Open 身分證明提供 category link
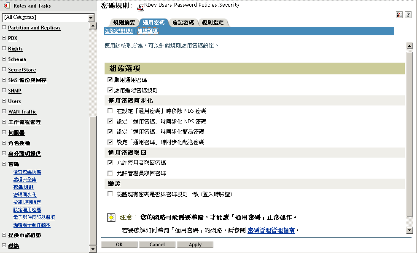The height and width of the screenshot is (253, 417). [24, 154]
